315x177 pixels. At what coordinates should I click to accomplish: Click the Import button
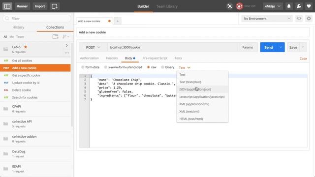click(40, 6)
